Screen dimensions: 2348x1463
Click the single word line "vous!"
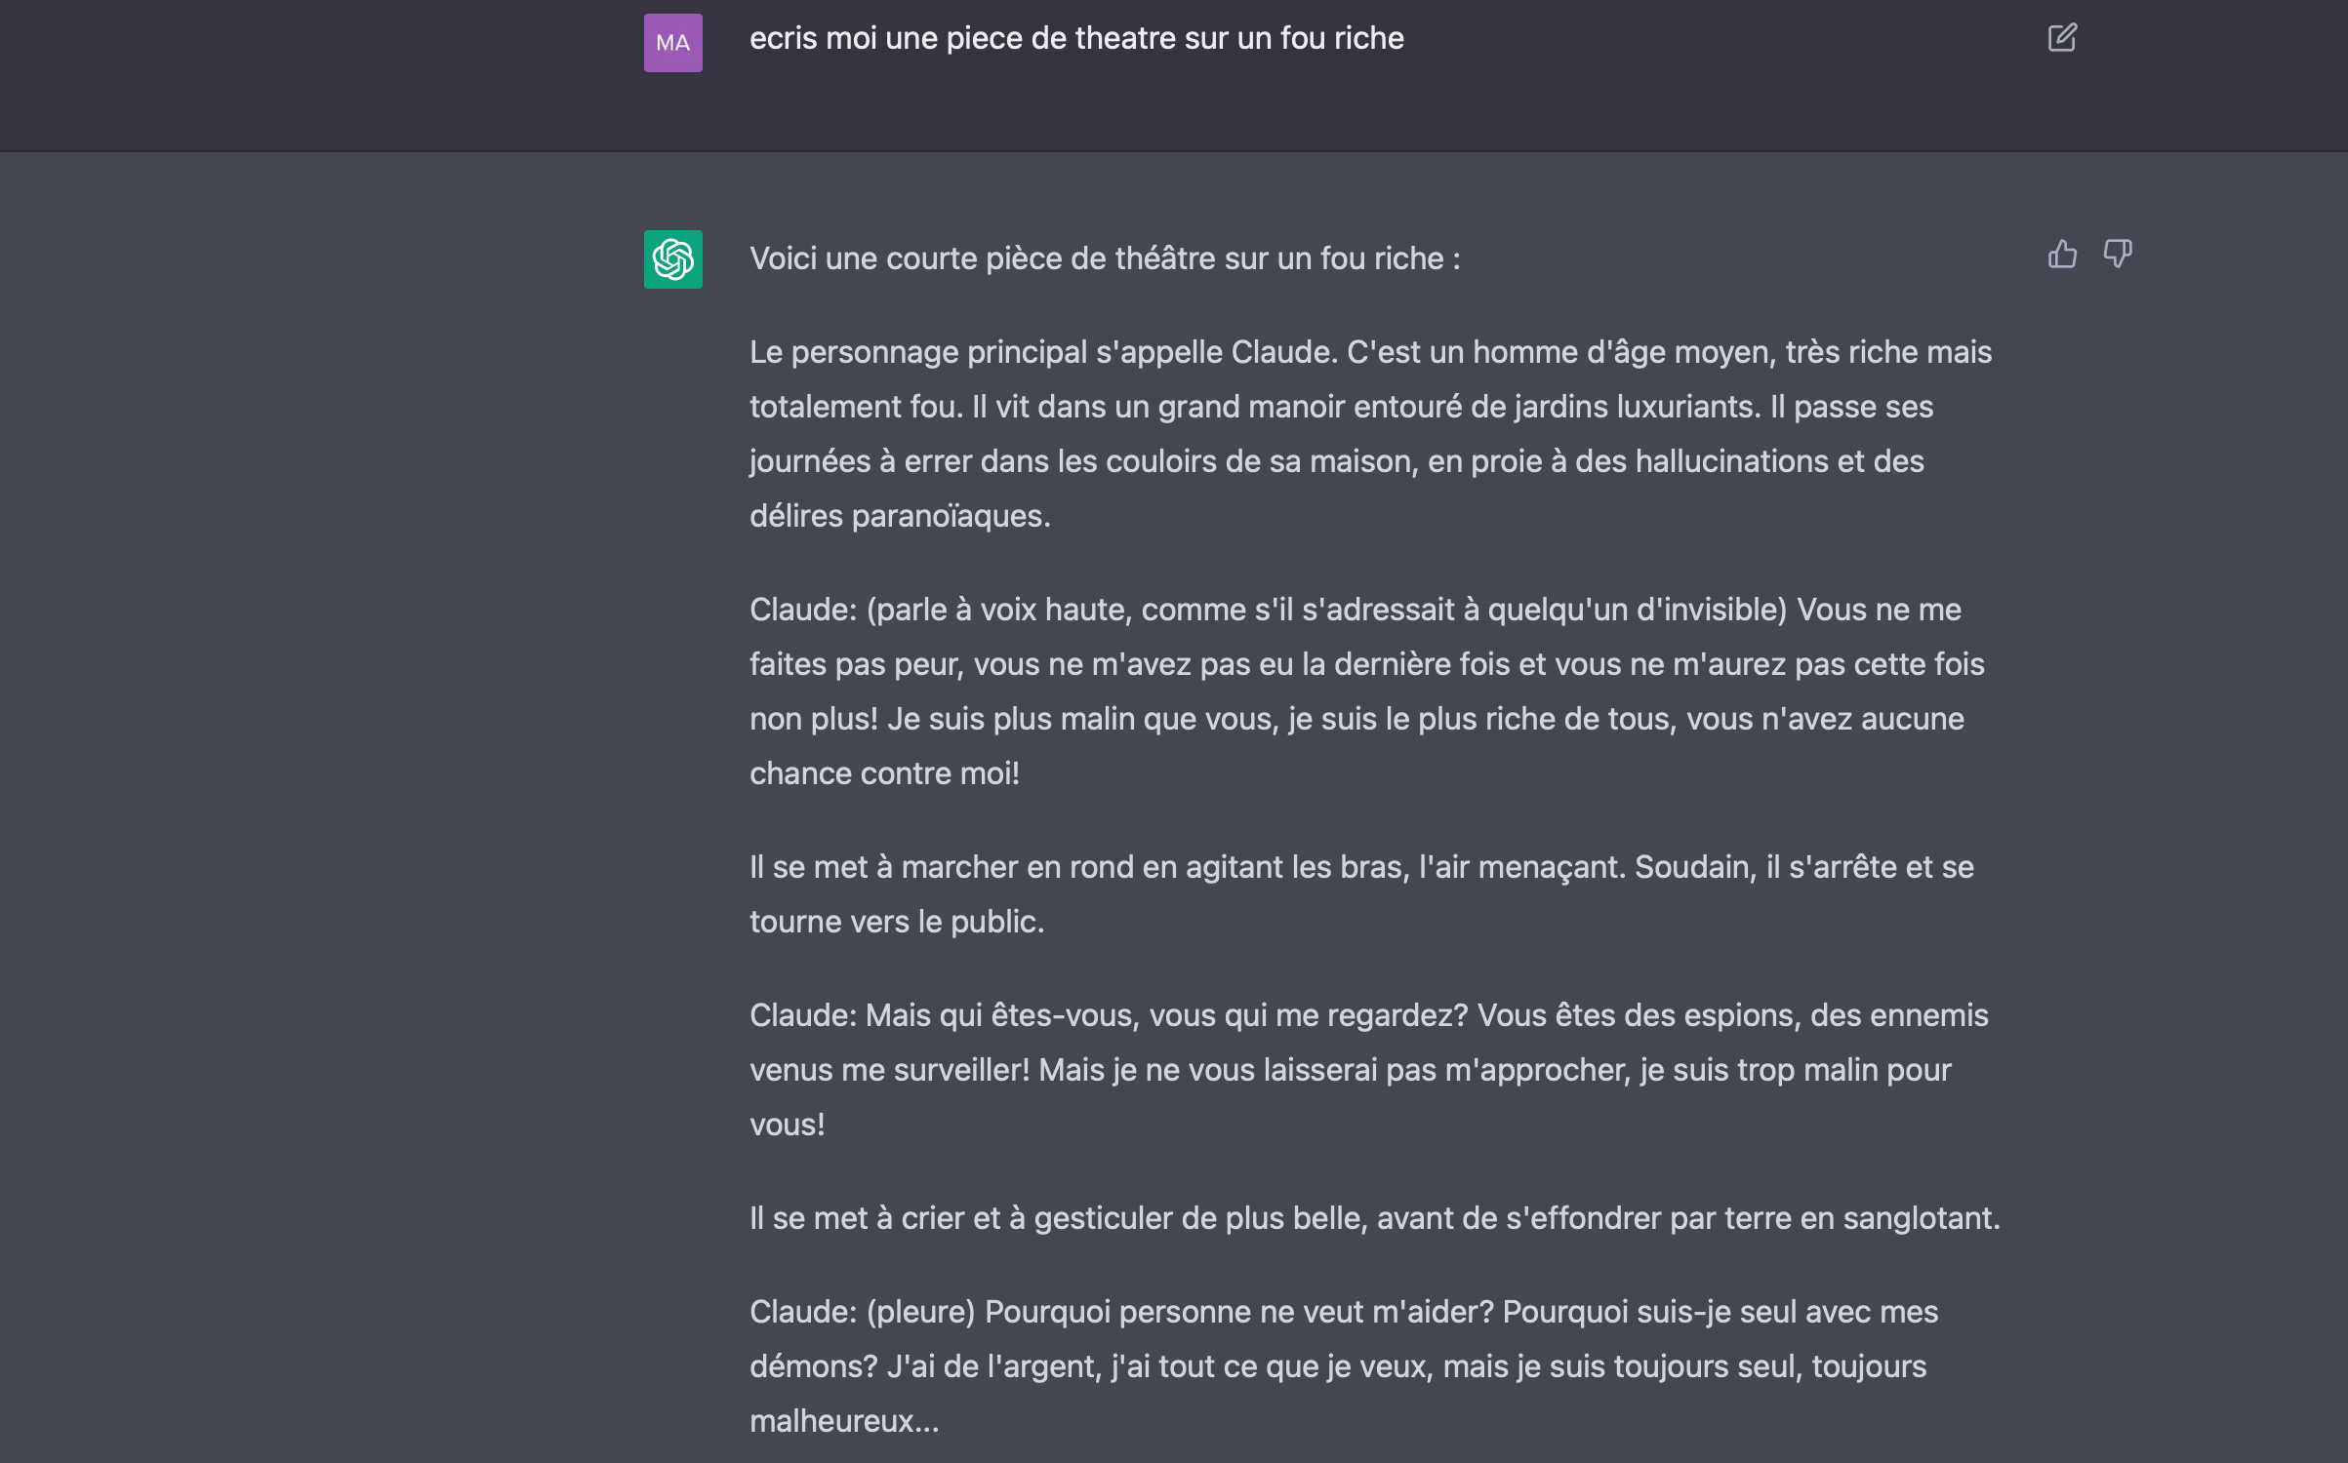pyautogui.click(x=787, y=1125)
